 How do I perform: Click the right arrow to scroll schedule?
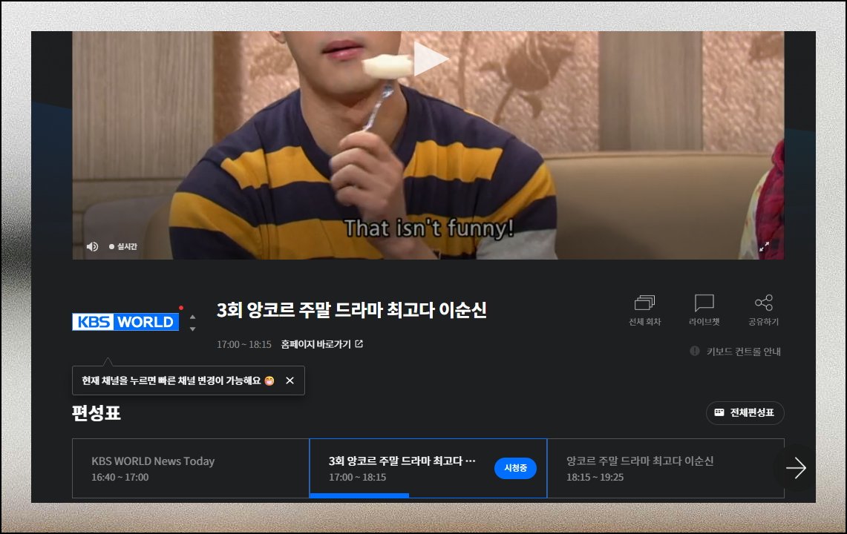(x=796, y=468)
